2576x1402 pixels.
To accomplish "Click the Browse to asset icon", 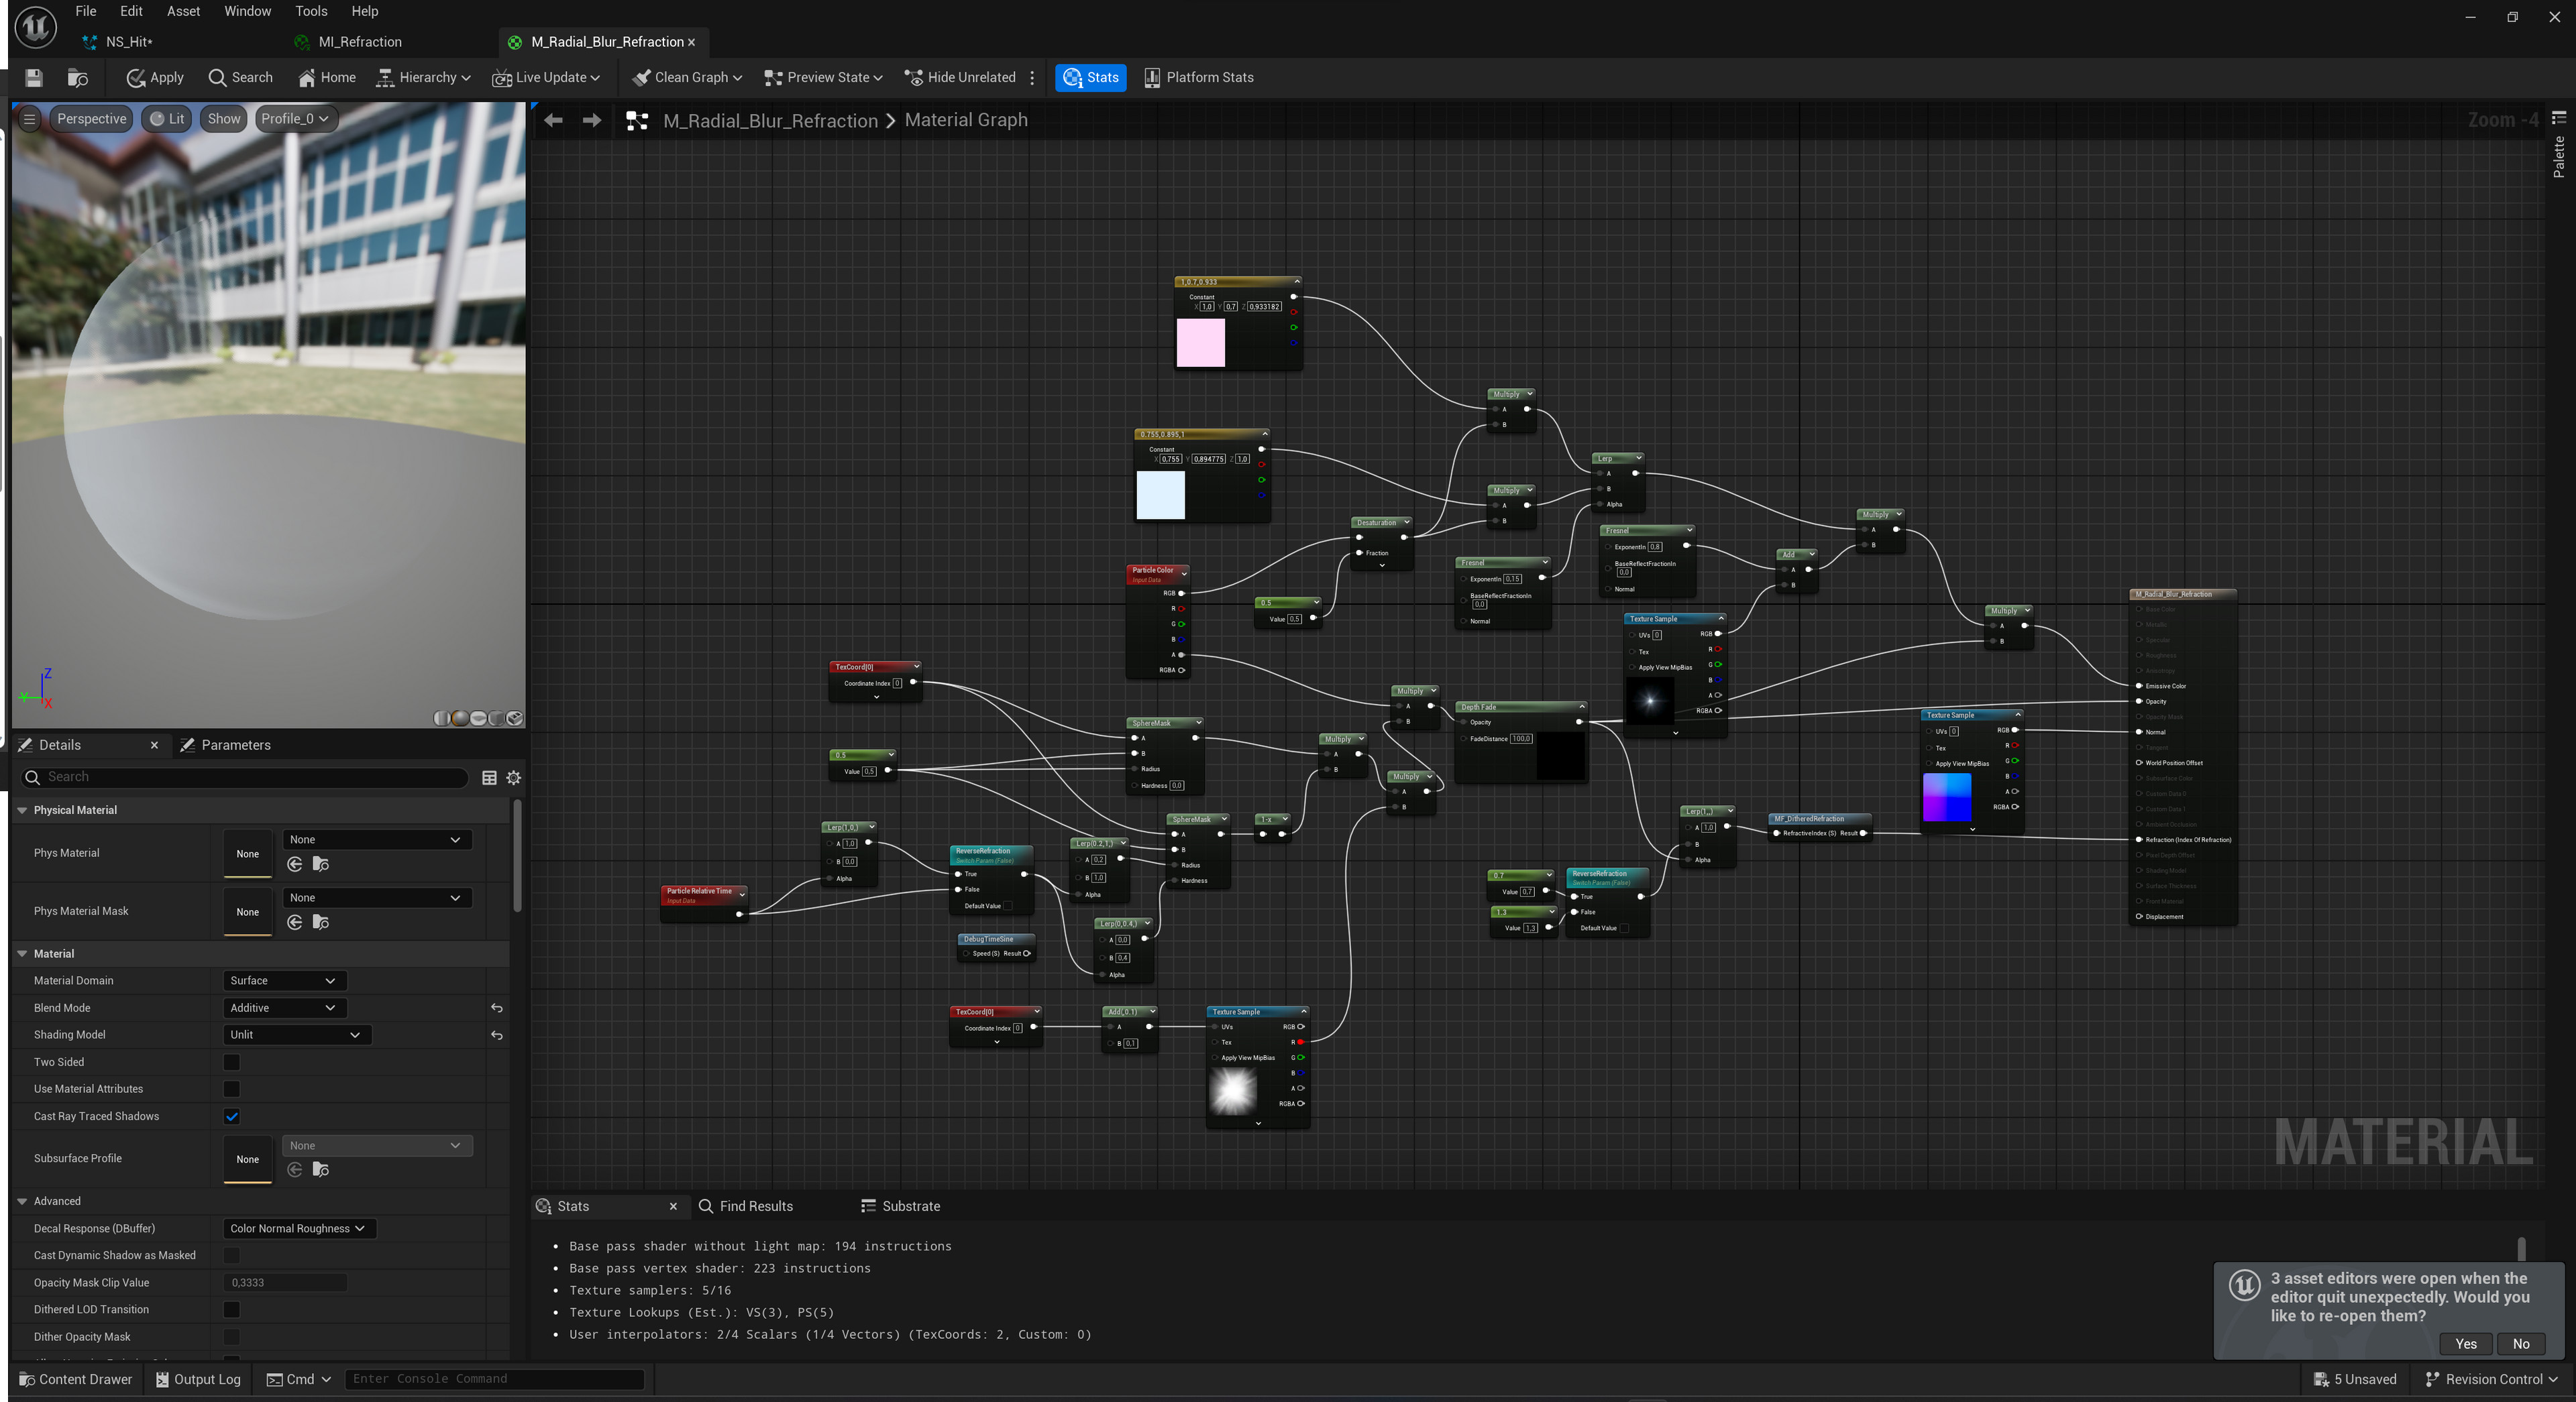I will 77,78.
